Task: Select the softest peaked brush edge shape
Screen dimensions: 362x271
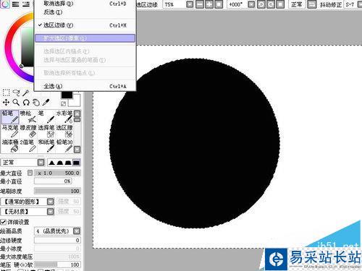Action: pos(51,163)
